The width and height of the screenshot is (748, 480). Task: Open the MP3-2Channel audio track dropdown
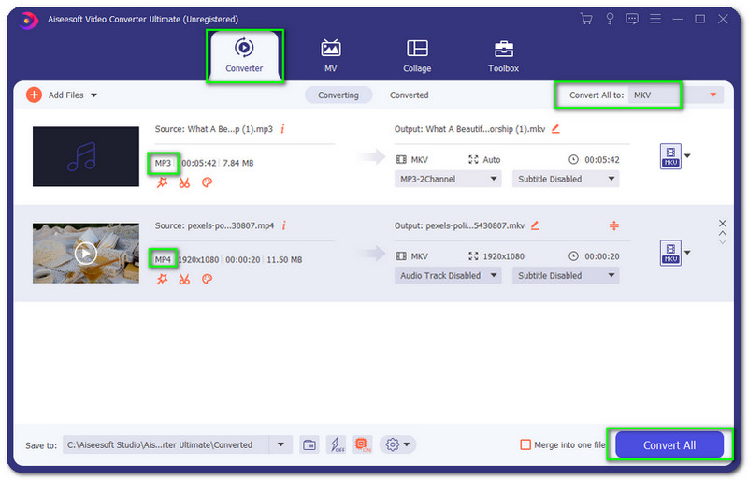click(x=448, y=179)
